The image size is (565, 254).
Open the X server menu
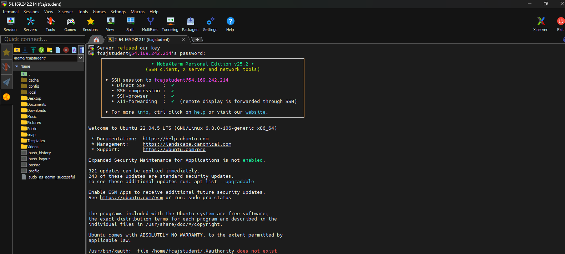tap(65, 12)
